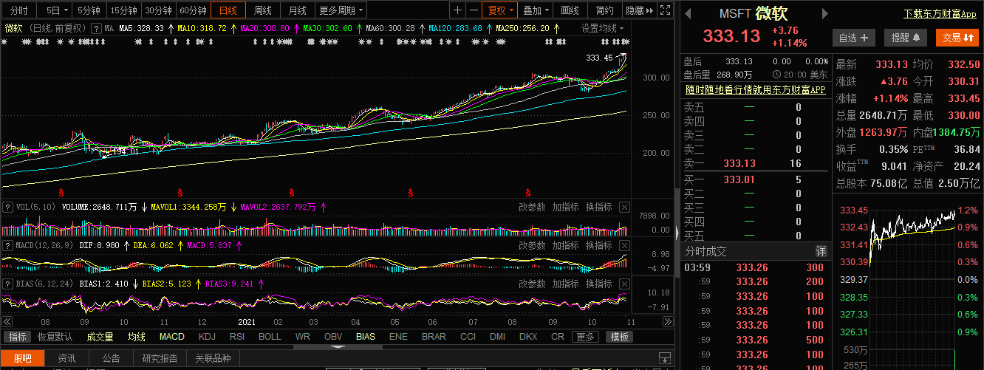Screen dimensions: 984x370
Task: Toggle the 成交量 indicator
Action: tap(100, 337)
